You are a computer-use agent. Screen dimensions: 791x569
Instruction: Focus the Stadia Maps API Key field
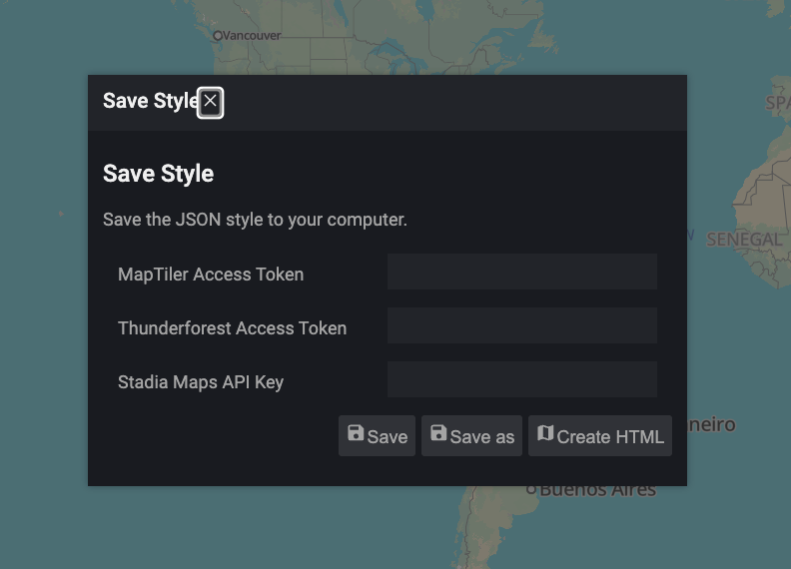521,380
